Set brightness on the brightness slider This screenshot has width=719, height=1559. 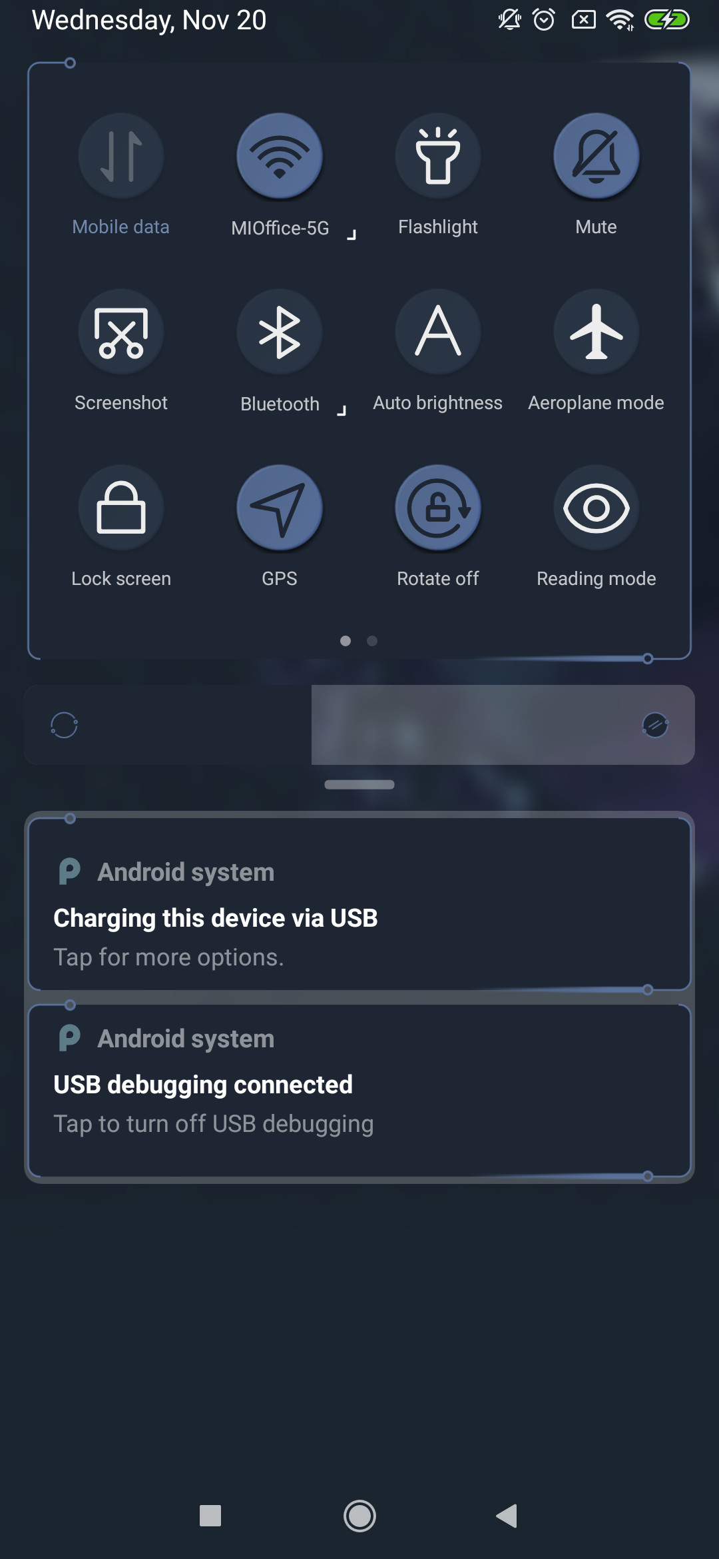[359, 725]
